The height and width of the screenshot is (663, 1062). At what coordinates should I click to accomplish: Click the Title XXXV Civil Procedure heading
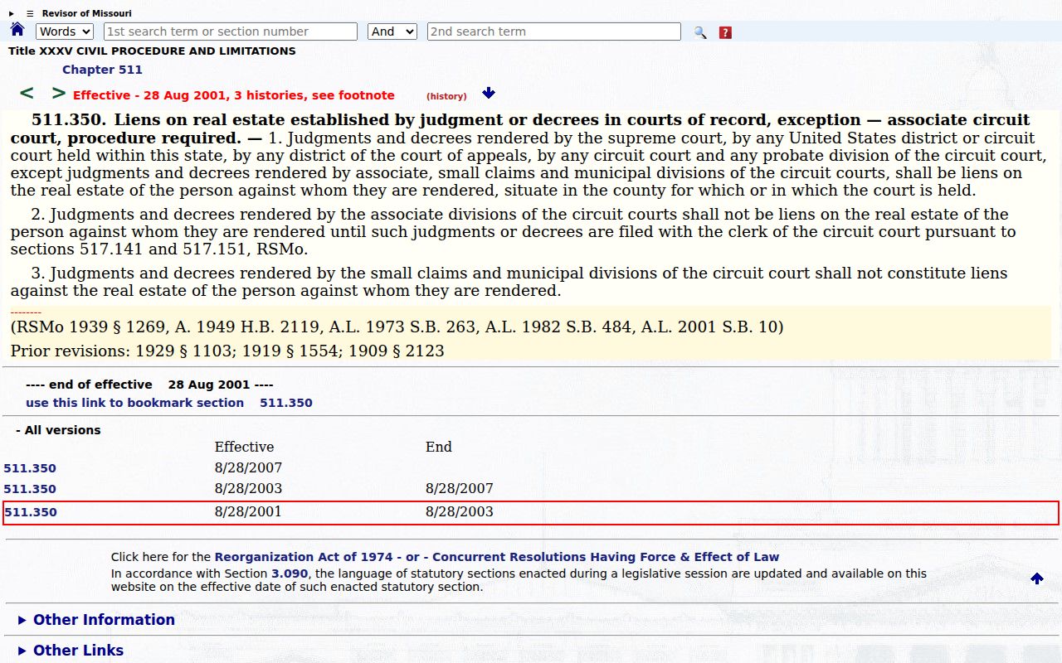152,51
